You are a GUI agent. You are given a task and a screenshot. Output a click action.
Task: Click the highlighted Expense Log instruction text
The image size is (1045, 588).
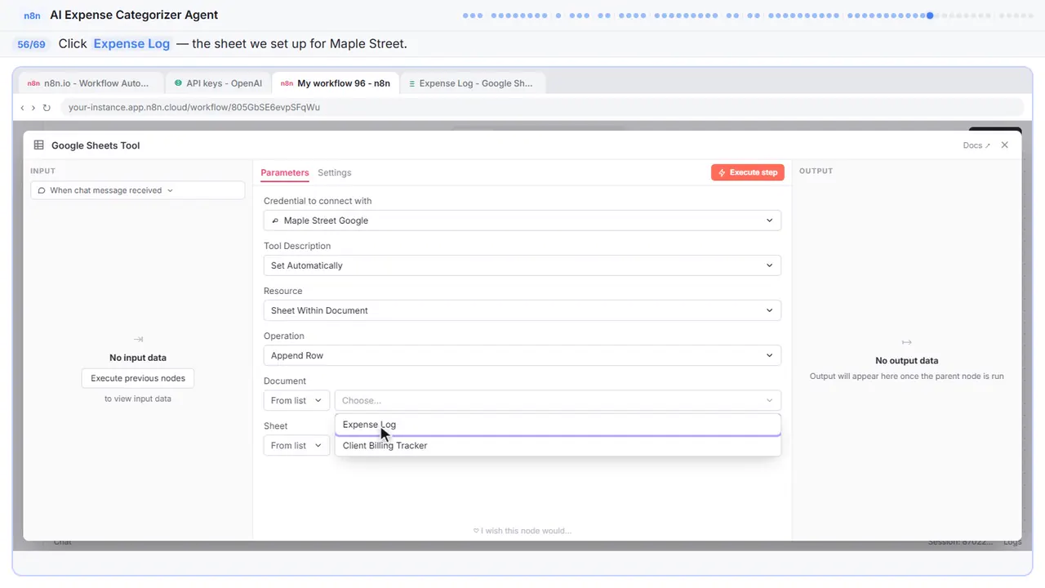pos(131,44)
